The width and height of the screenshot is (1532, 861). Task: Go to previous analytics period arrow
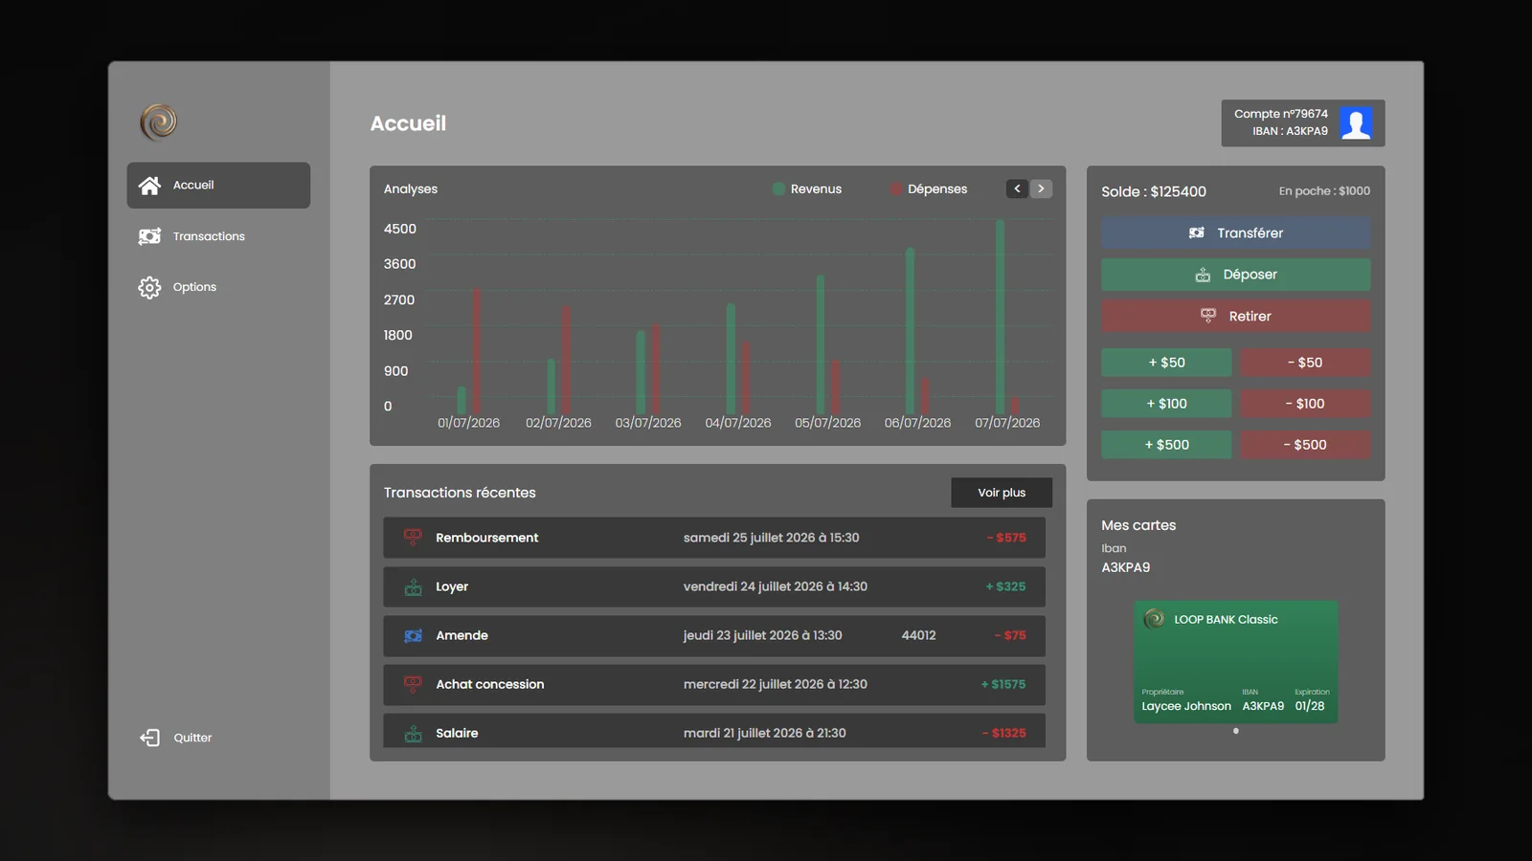[x=1017, y=188]
